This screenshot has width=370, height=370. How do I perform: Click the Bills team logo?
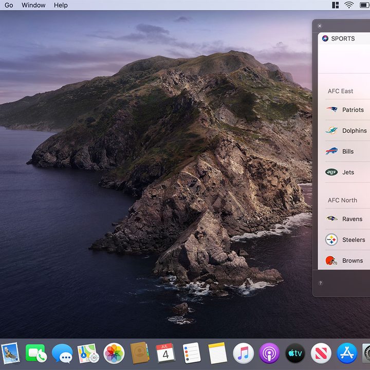[331, 151]
